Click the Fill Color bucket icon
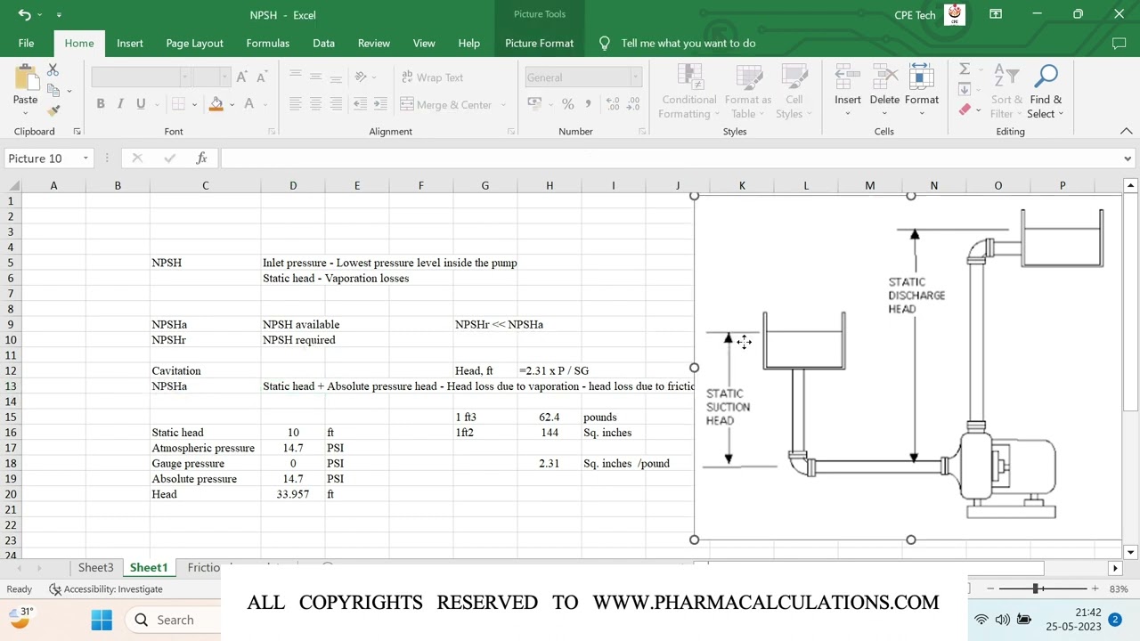1140x641 pixels. (216, 104)
